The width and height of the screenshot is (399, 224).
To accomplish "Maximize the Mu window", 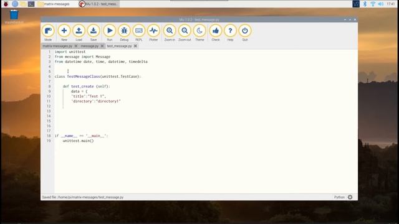I will point(350,19).
